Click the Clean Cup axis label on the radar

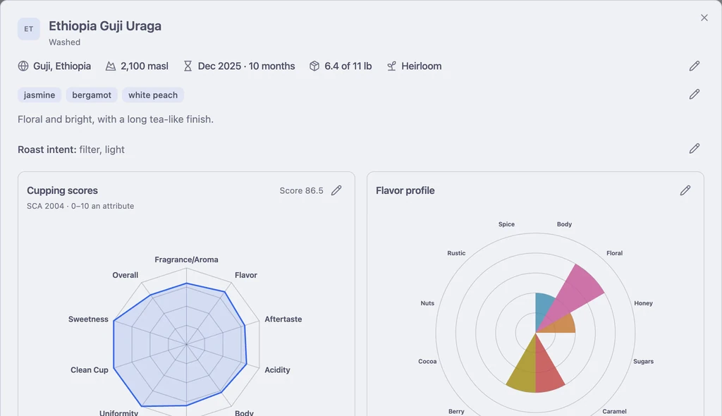(90, 370)
